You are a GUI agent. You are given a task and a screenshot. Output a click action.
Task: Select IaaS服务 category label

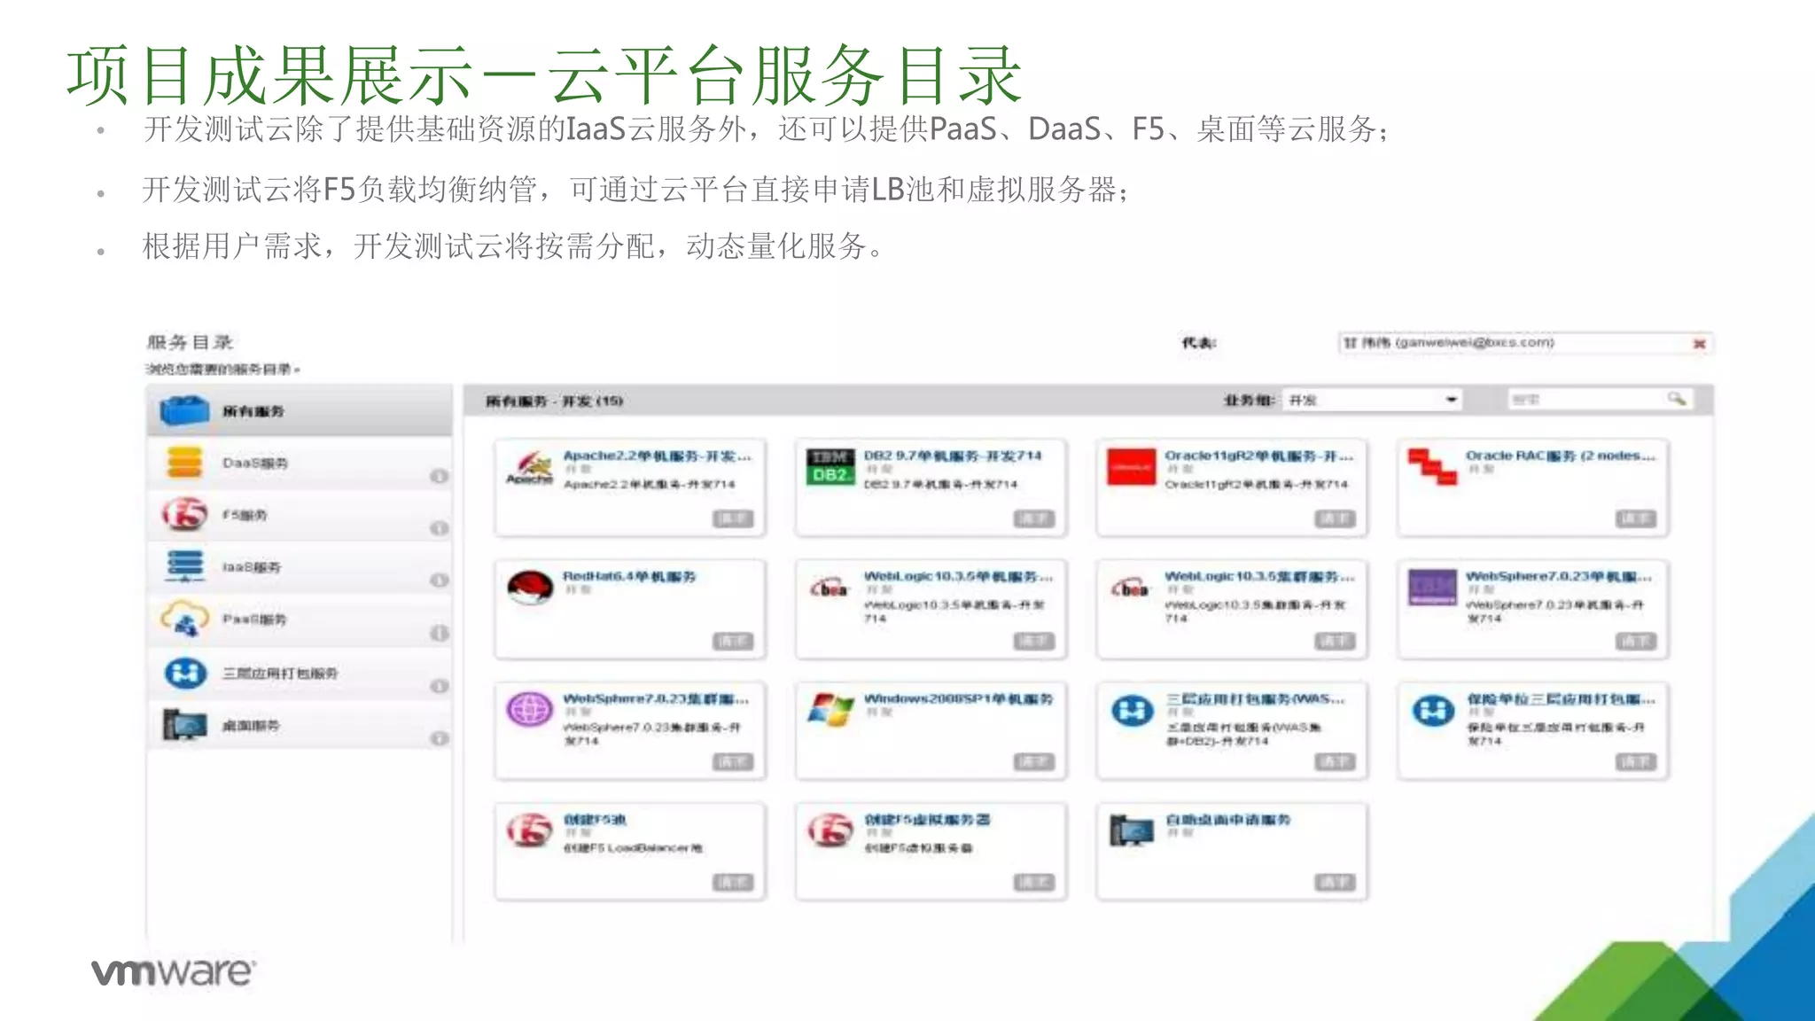(x=252, y=567)
